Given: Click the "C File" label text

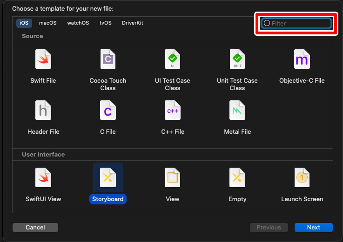Looking at the screenshot, I should pos(108,132).
